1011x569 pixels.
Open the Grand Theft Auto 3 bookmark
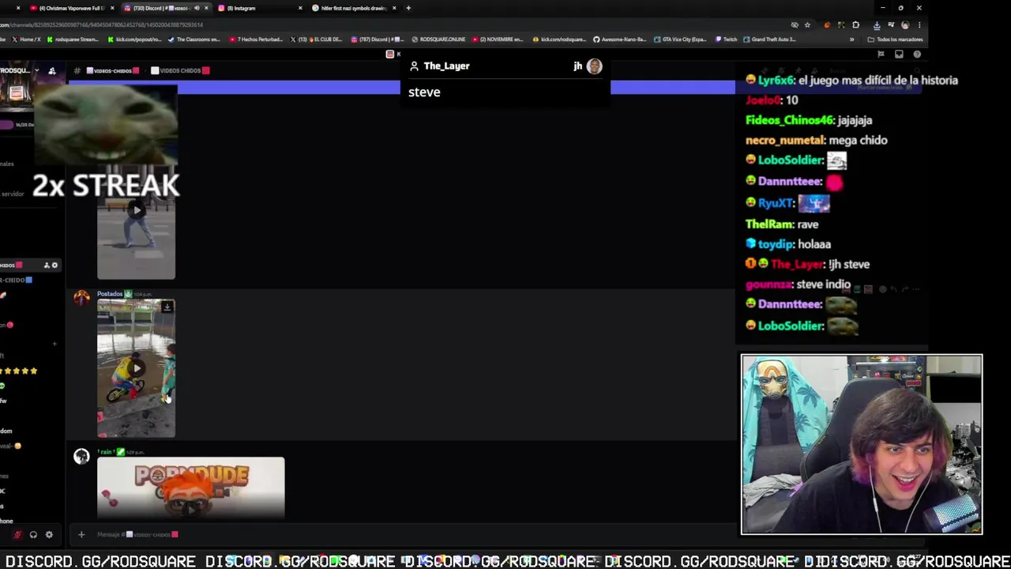tap(769, 39)
